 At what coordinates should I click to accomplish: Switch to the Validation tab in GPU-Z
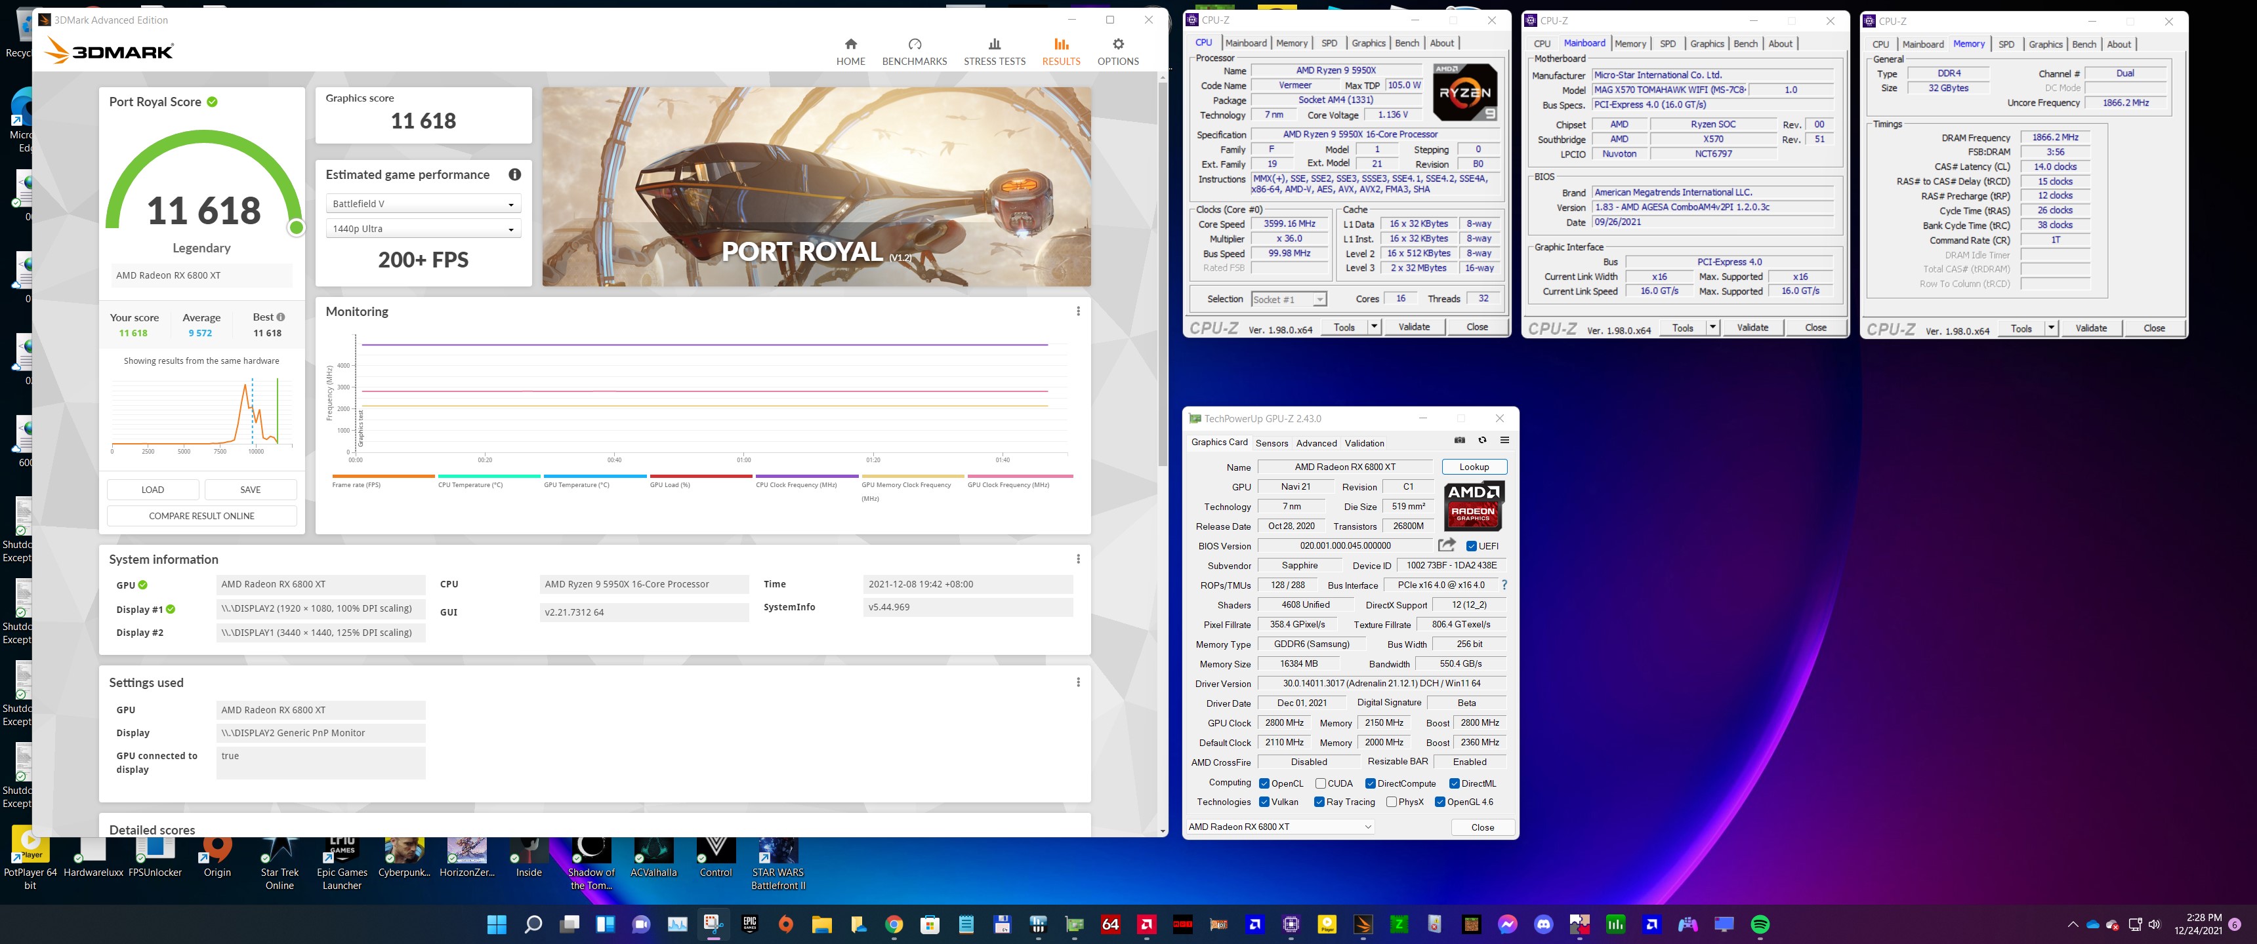(1364, 443)
